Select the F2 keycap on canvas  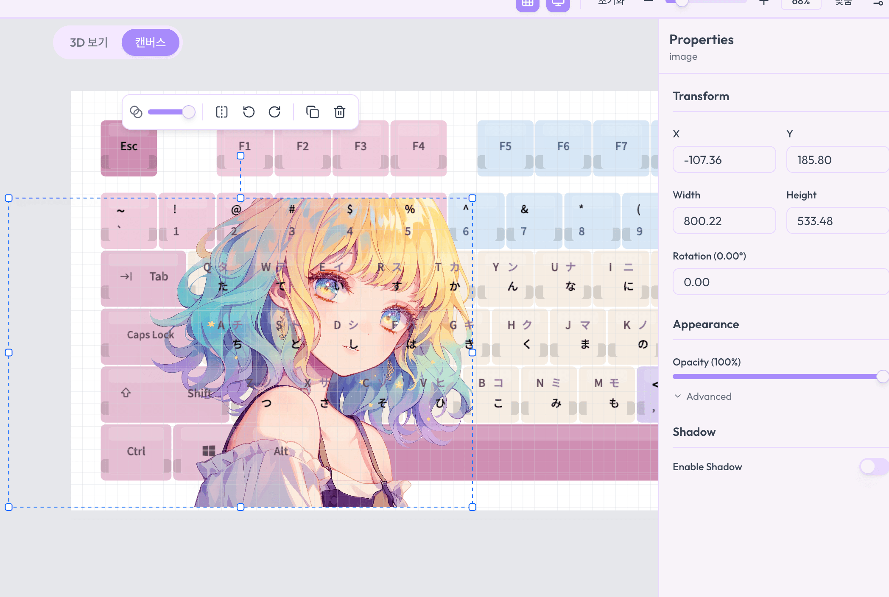[302, 148]
